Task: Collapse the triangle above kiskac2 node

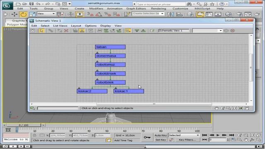Action: click(x=79, y=88)
